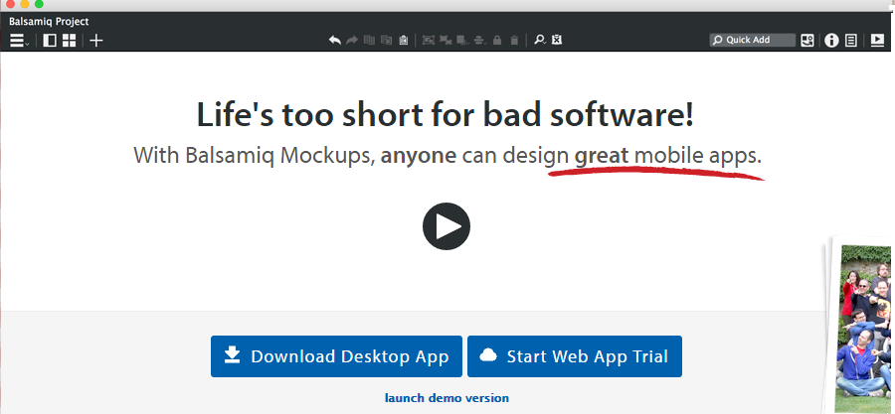The width and height of the screenshot is (895, 414).
Task: Open the hamburger project menu
Action: 20,41
